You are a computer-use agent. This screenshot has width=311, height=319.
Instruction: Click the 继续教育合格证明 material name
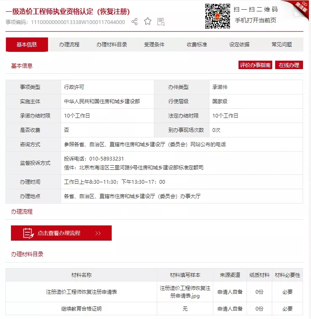tap(81, 309)
